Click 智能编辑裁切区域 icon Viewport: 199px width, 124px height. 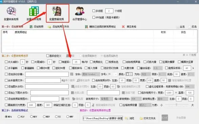[93, 105]
